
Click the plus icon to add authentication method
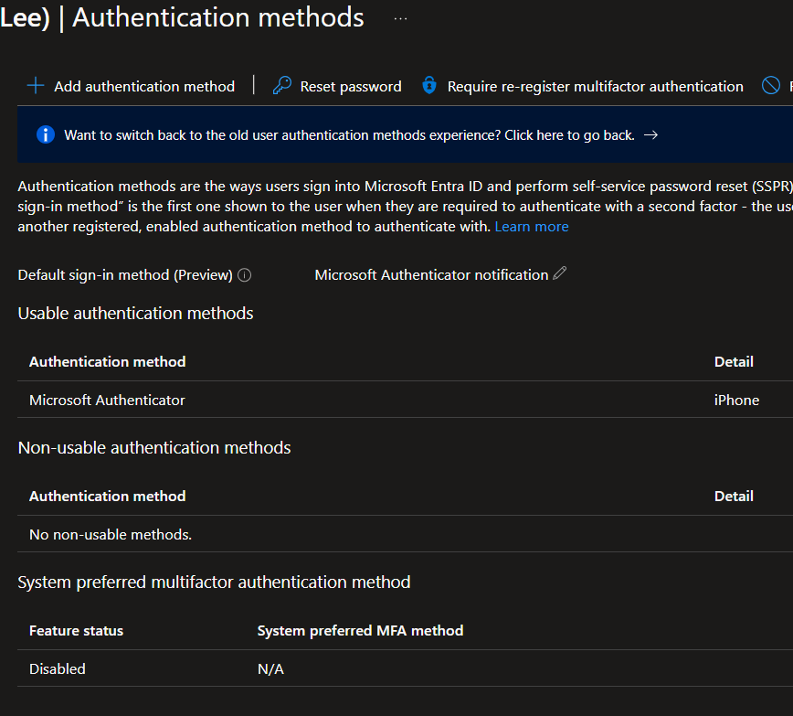[34, 85]
